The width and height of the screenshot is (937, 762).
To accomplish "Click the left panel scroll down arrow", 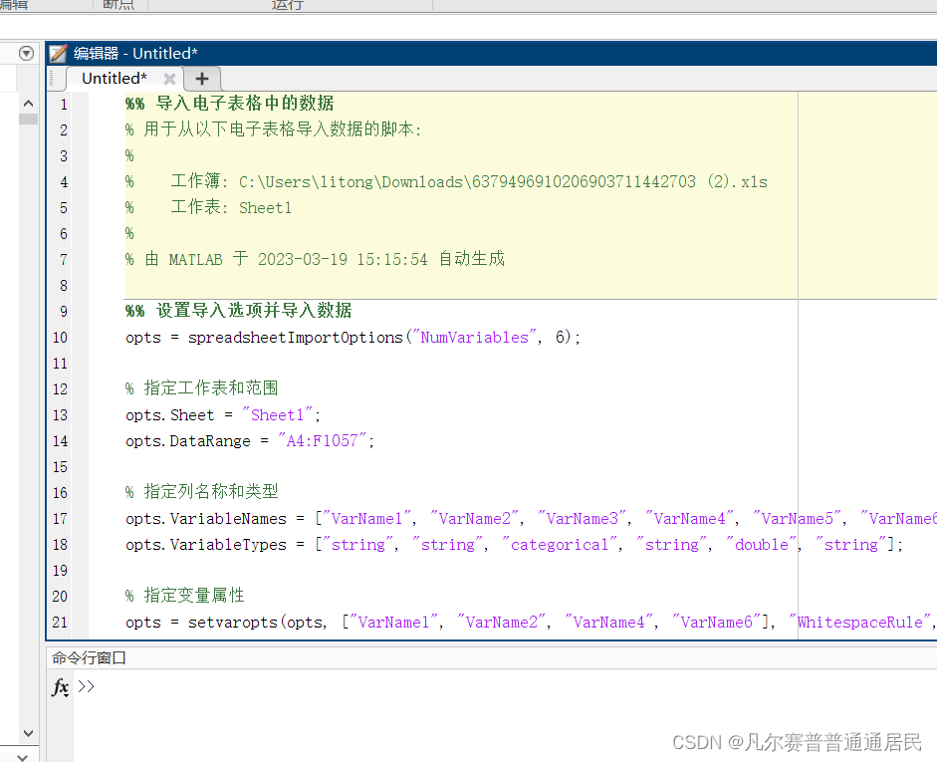I will pos(27,734).
